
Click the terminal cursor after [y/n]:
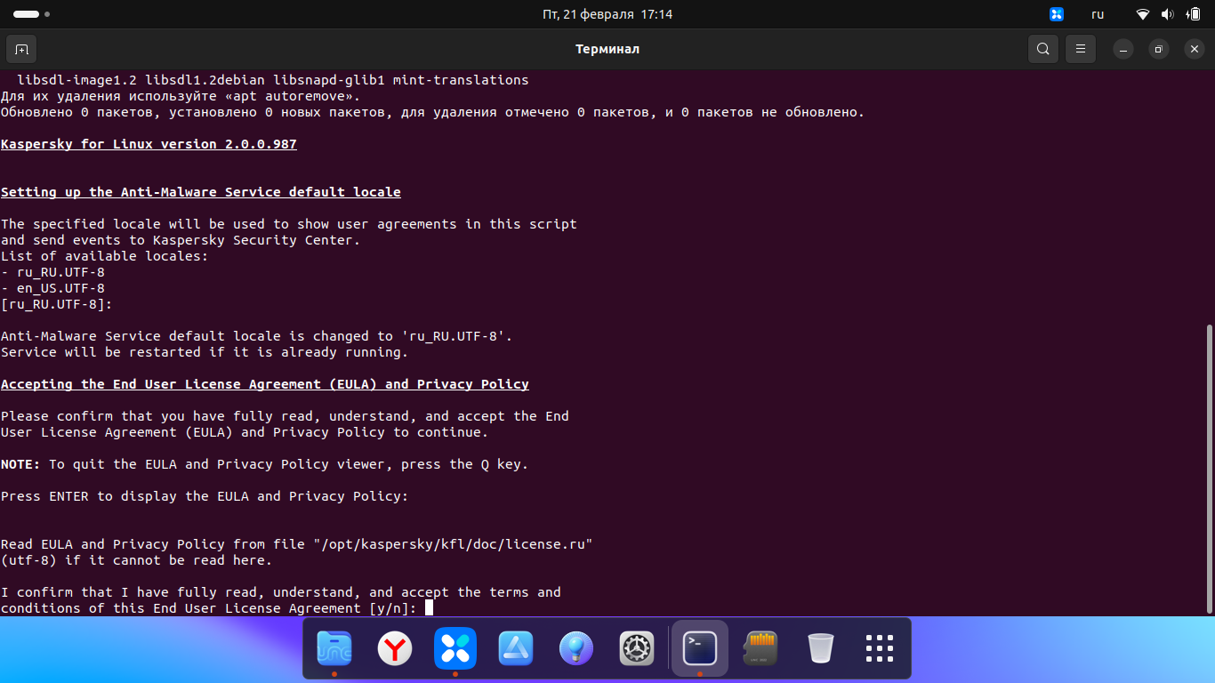click(429, 608)
